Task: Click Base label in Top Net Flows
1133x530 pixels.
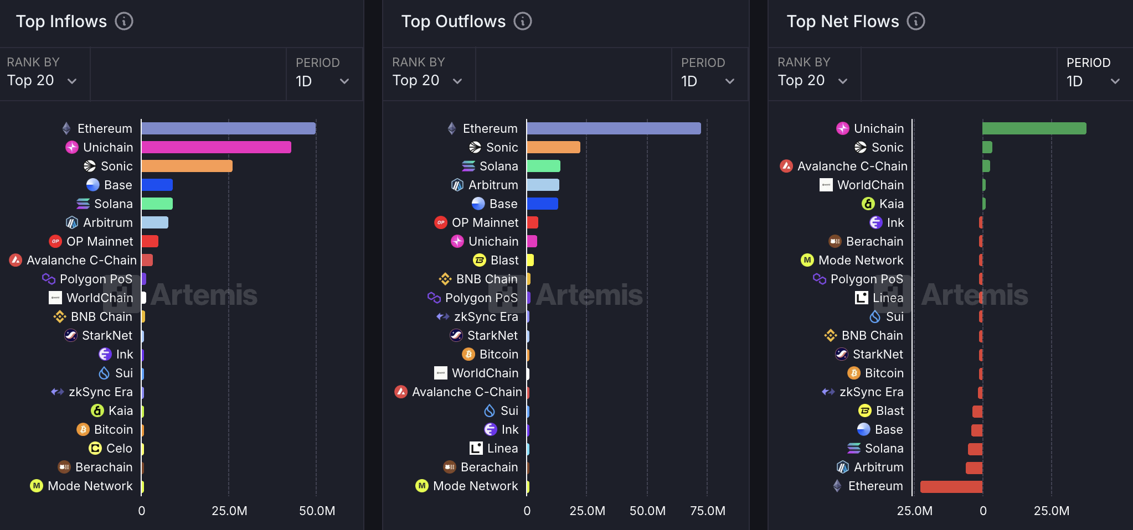Action: (x=889, y=429)
